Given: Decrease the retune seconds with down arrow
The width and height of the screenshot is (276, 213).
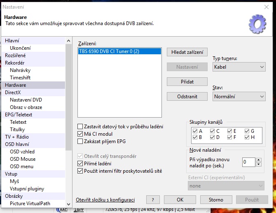Looking at the screenshot, I should point(259,164).
